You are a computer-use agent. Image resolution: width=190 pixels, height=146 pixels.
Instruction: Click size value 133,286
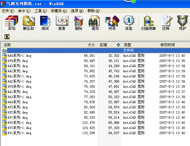88,133
